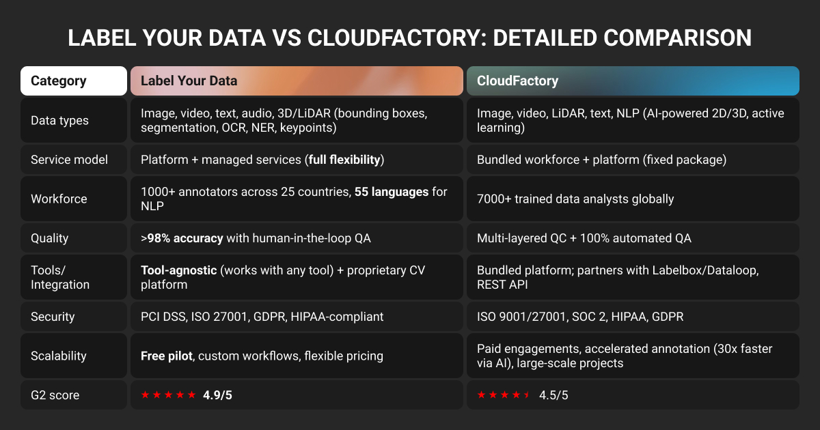The height and width of the screenshot is (430, 820).
Task: Click the 4.9/5 score text
Action: pos(217,395)
